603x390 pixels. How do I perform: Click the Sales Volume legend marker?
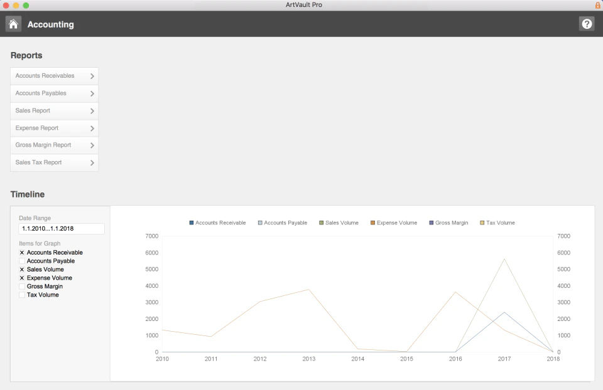[x=322, y=222]
